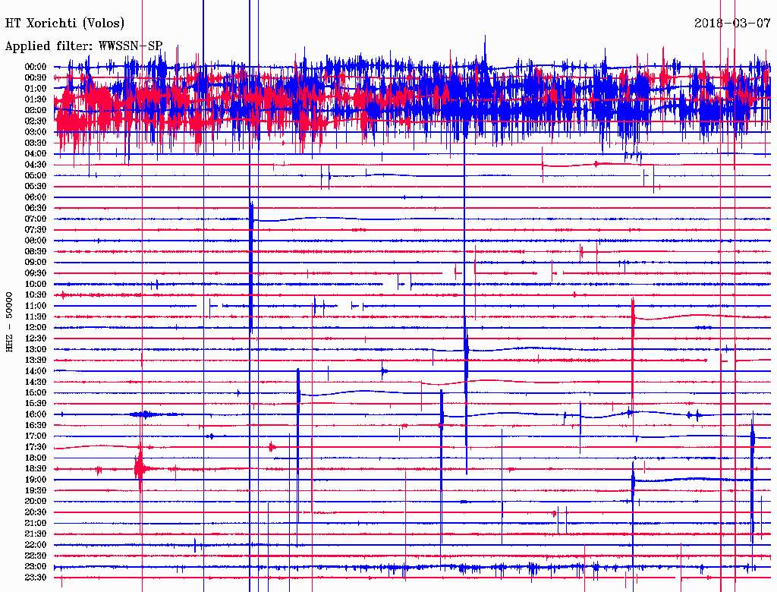
Task: Select the 07:00 time label
Action: 36,219
